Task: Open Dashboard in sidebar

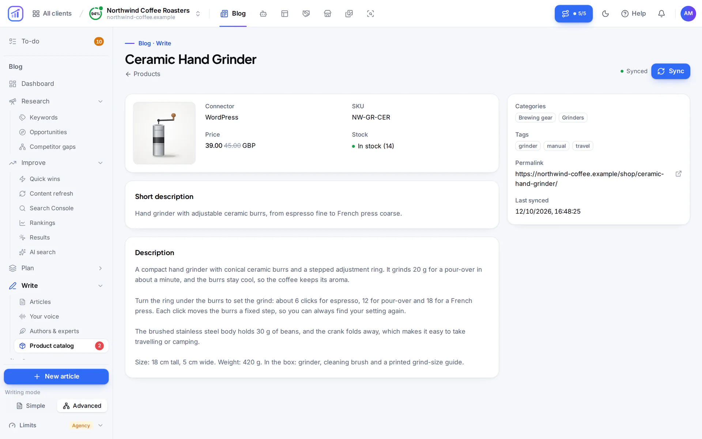Action: [56, 84]
